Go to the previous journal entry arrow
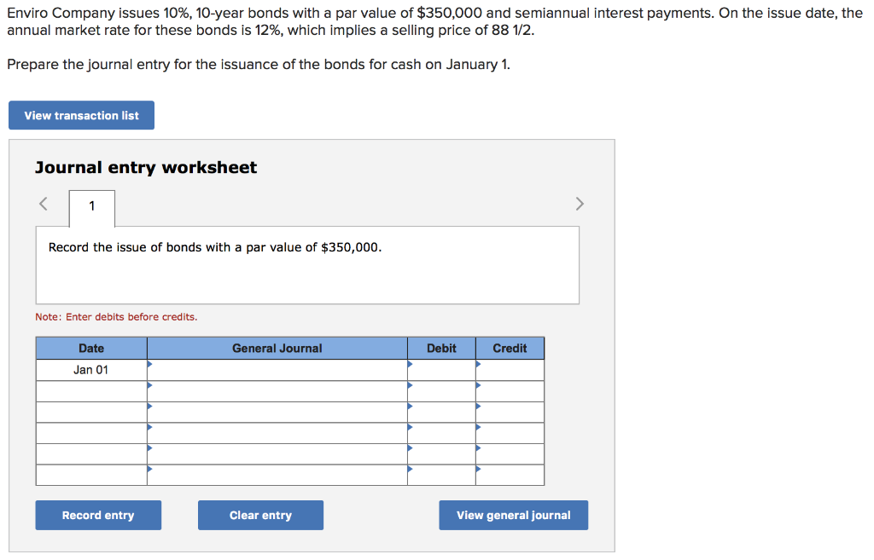874x560 pixels. tap(44, 204)
